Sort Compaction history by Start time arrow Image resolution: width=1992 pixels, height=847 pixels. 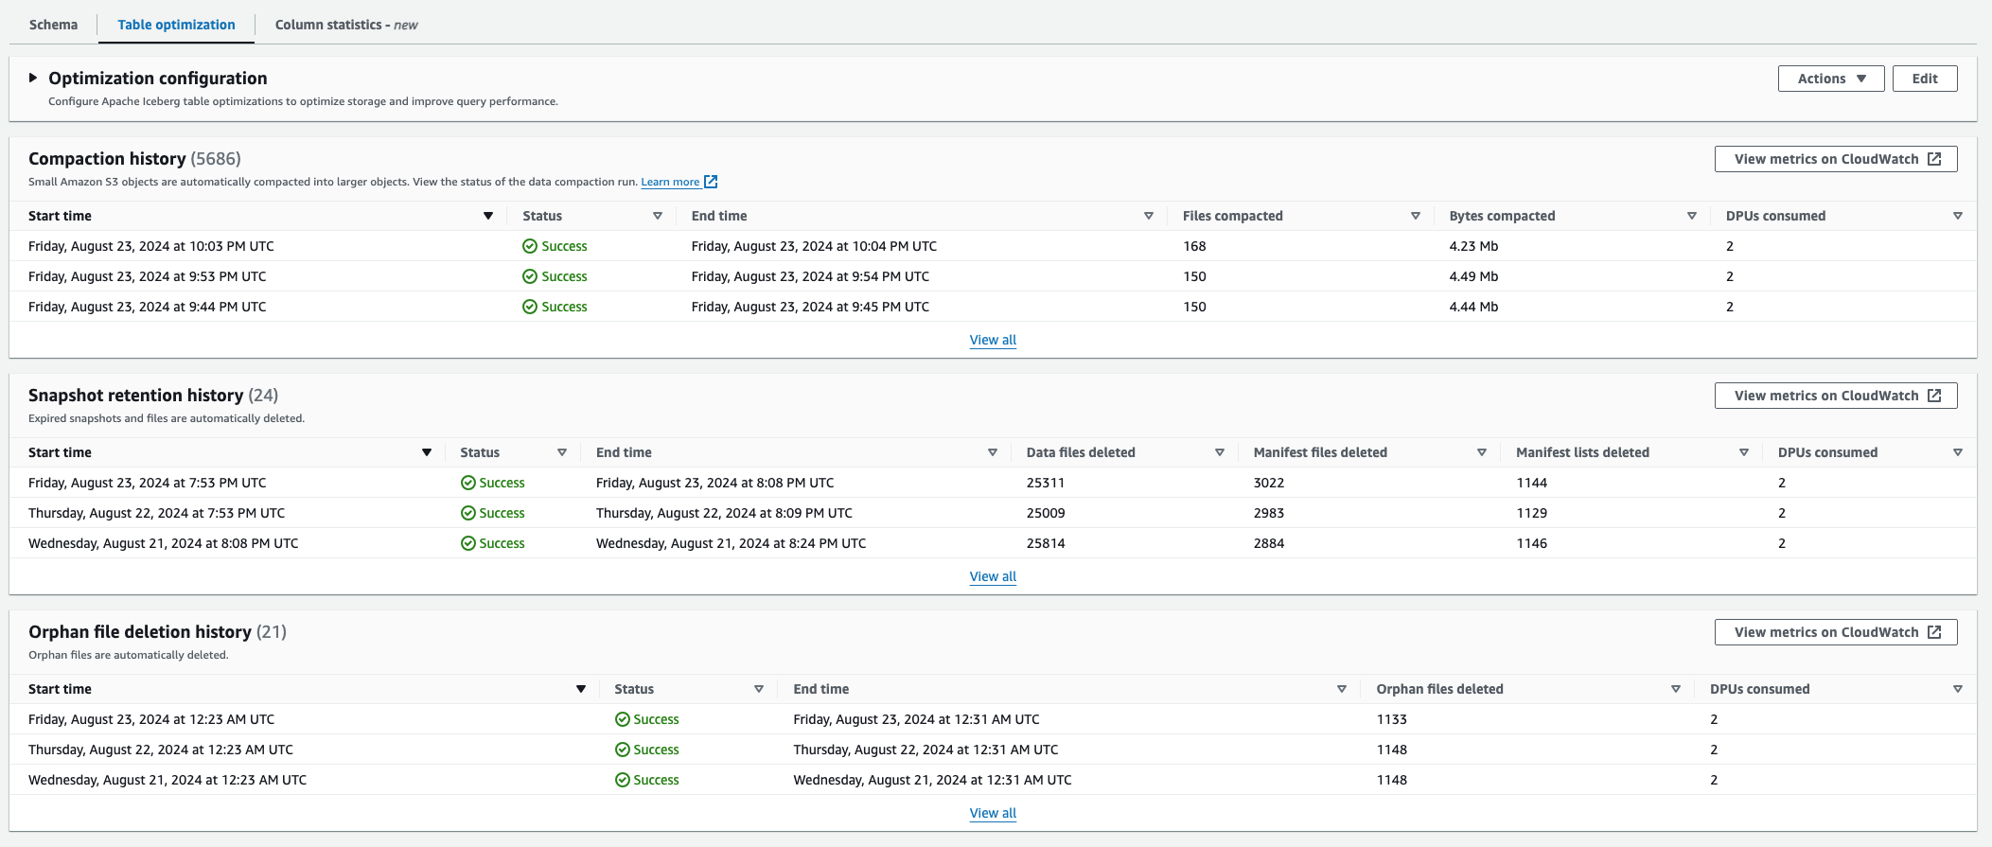488,216
